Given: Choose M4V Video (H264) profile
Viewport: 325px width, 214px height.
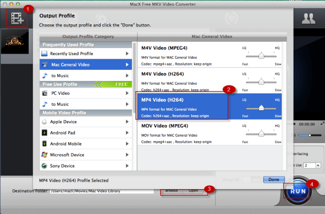Looking at the screenshot, I should [x=209, y=81].
